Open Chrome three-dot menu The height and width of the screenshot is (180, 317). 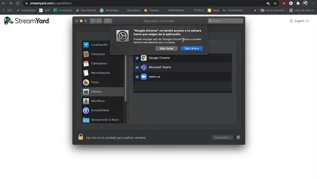coord(312,3)
